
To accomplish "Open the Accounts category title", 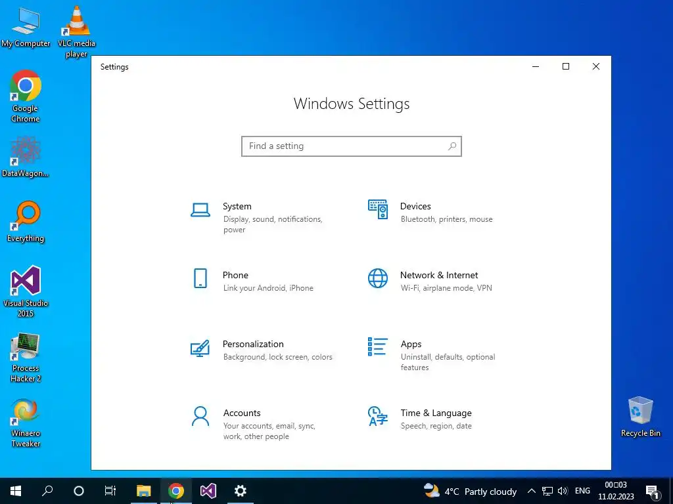I will 242,413.
